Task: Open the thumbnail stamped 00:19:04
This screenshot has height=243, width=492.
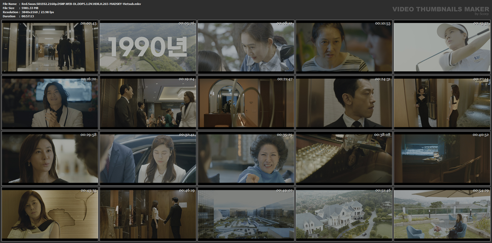Action: pos(148,103)
